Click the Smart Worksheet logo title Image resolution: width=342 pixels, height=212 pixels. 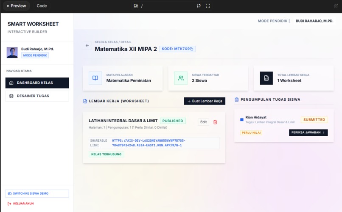33,24
